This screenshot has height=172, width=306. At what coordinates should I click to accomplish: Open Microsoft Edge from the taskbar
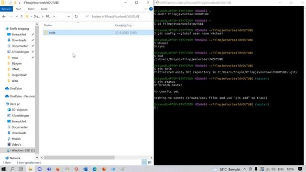point(95,169)
